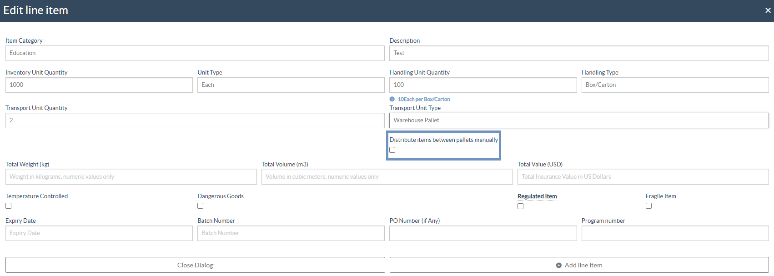Click the Regulated Item label link
The height and width of the screenshot is (276, 774).
(537, 196)
